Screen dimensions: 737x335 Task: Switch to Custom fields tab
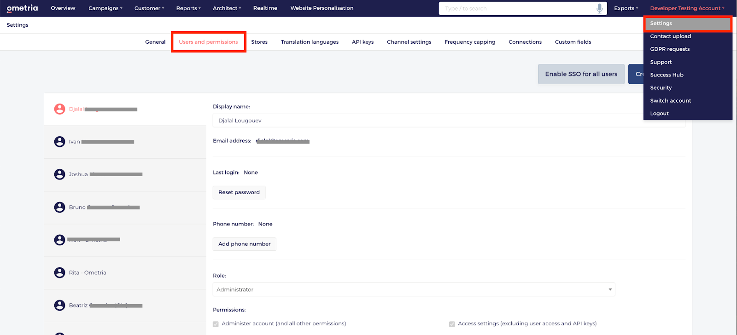(x=573, y=42)
